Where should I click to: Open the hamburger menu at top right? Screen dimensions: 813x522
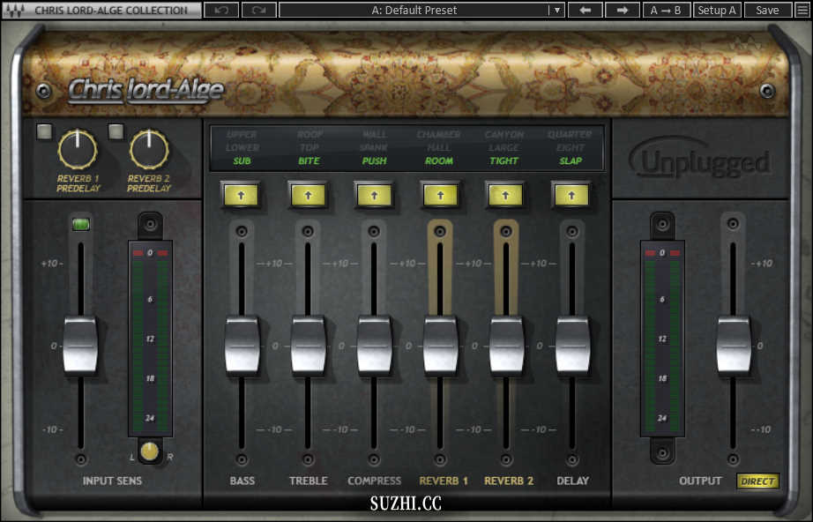click(802, 11)
